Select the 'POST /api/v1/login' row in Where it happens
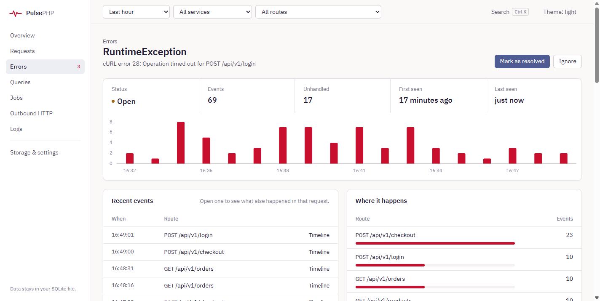Viewport: 600px width, 301px height. tap(464, 259)
